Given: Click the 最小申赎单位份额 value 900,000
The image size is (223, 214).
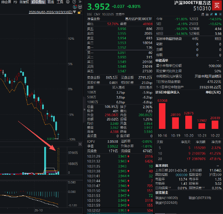Looking at the screenshot, I should point(215,66).
